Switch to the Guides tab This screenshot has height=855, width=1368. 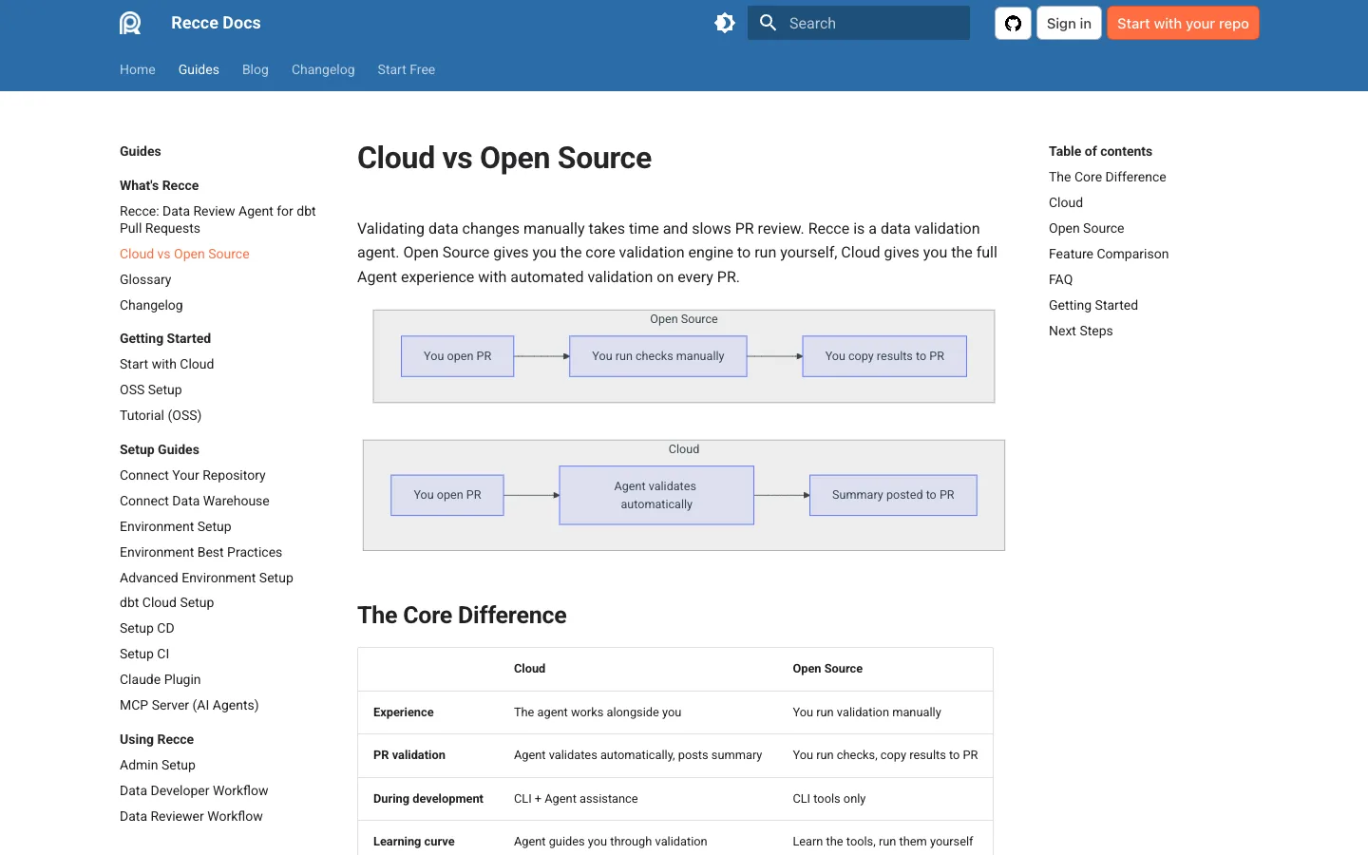pos(199,69)
